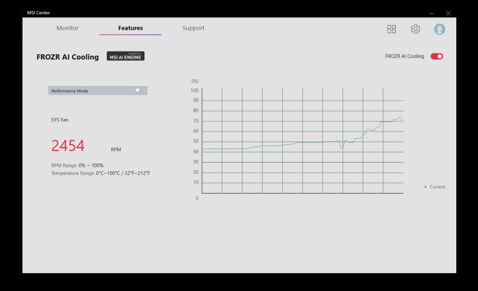Click the Current legend entry
Screen dimensions: 478x291
point(435,187)
